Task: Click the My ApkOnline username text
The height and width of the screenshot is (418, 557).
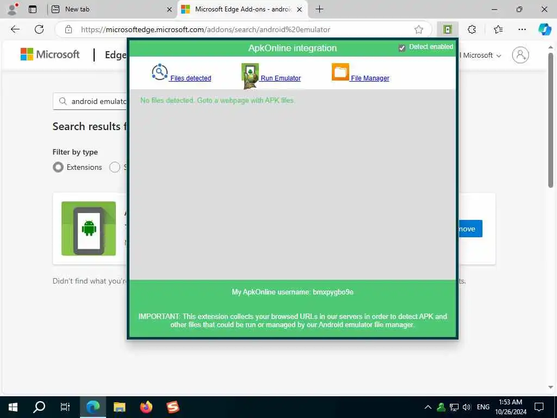Action: click(292, 292)
